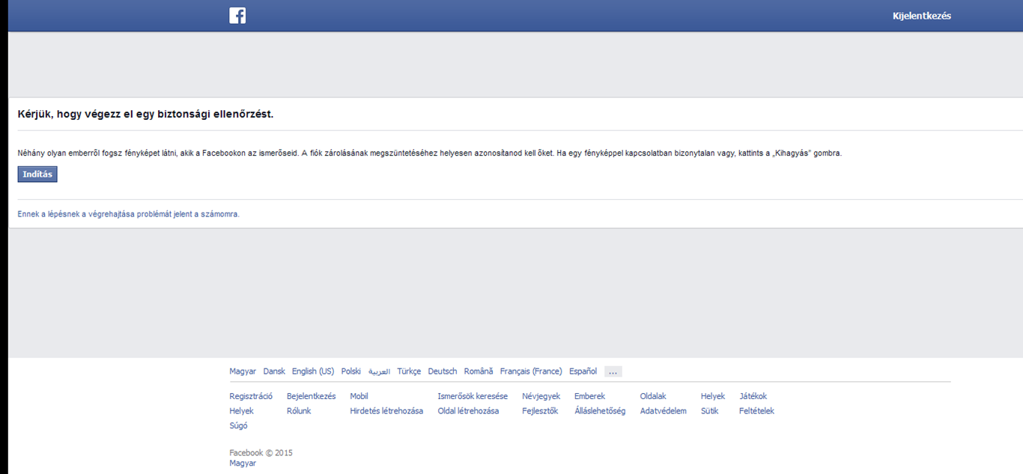The height and width of the screenshot is (474, 1023).
Task: Open the Regisztráció footer link
Action: tap(251, 396)
